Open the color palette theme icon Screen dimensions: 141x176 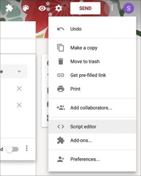(26, 8)
